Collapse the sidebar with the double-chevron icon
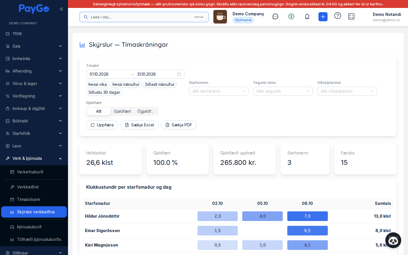The image size is (408, 255). click(x=61, y=9)
